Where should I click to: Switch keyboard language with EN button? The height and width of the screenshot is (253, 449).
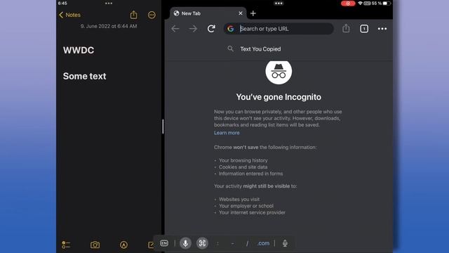[164, 243]
